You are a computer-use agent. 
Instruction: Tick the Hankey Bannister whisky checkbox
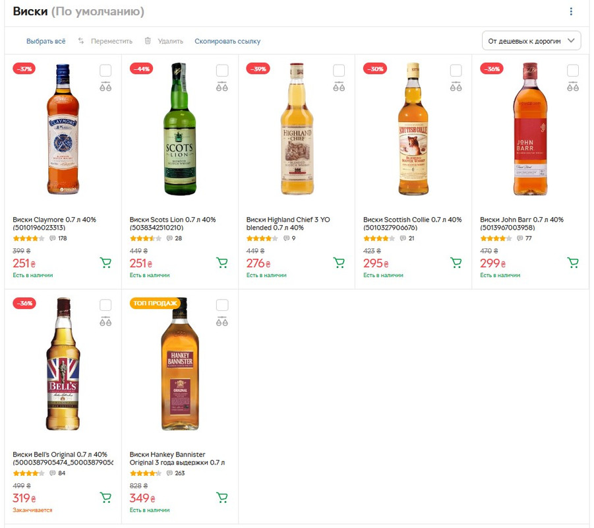tap(222, 305)
